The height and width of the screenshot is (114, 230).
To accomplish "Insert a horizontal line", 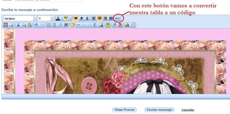I will pyautogui.click(x=78, y=25).
